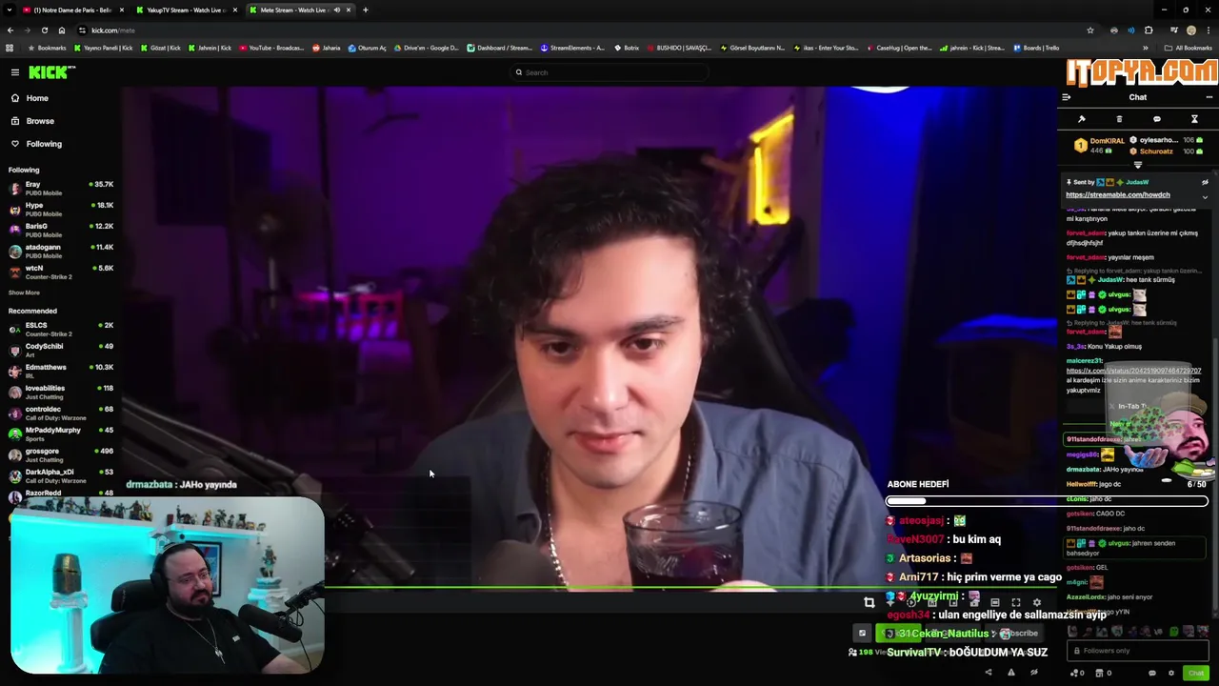View DomKIRAL top gifter entry
This screenshot has width=1219, height=686.
point(1098,146)
